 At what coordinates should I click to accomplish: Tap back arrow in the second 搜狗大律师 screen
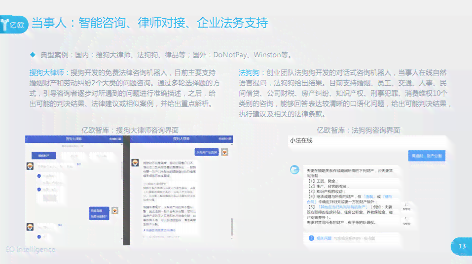tap(132, 139)
